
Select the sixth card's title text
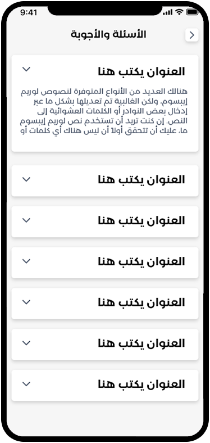[x=141, y=343]
